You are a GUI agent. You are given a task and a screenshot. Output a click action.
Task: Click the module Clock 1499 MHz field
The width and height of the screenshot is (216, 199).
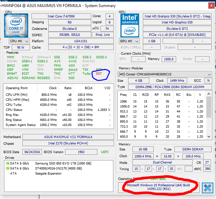[177, 81]
